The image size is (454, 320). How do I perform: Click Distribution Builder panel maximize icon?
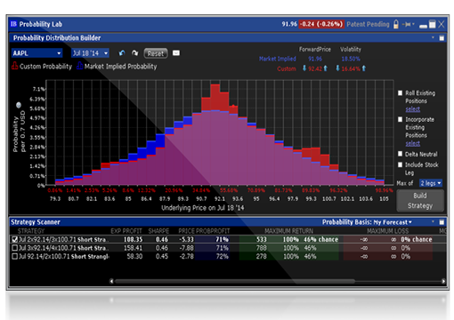coord(442,38)
